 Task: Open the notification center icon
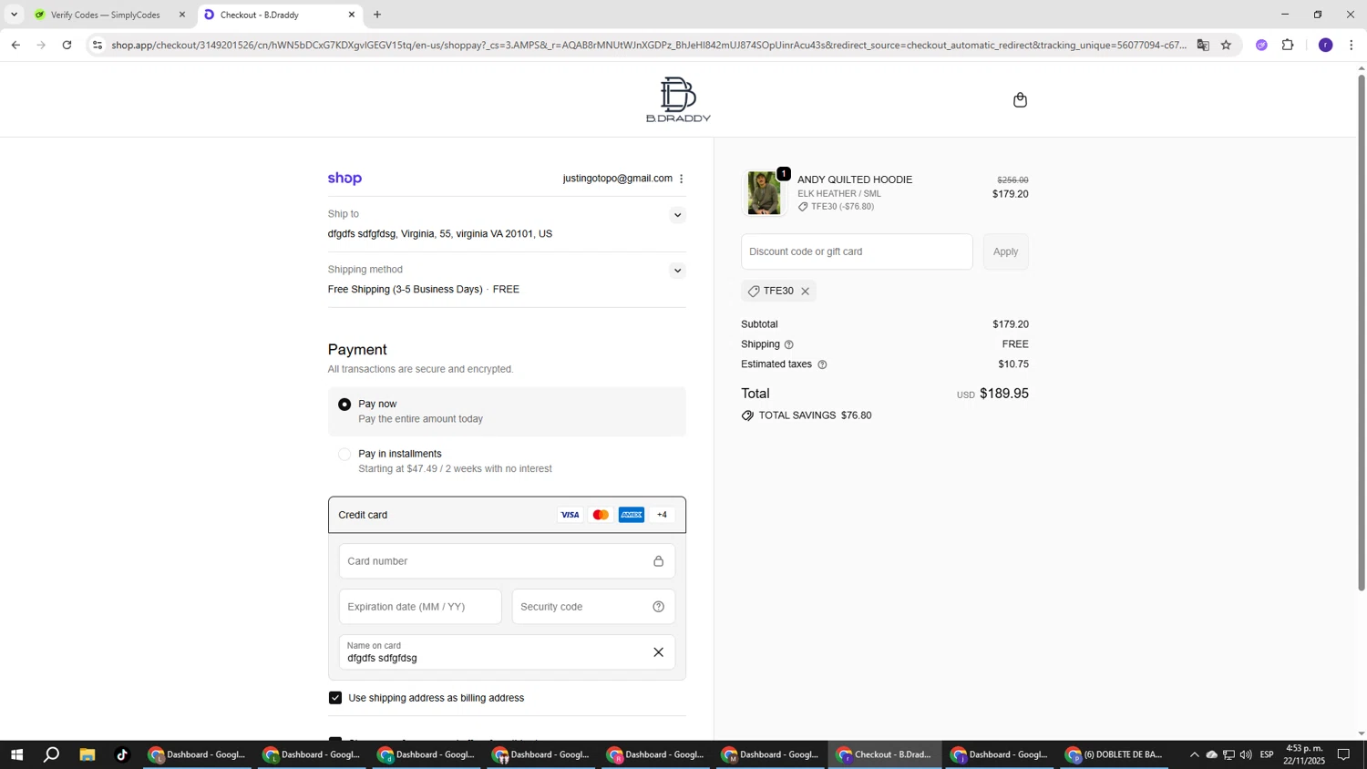click(1343, 754)
